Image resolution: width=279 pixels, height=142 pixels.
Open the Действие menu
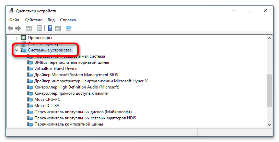pyautogui.click(x=34, y=20)
